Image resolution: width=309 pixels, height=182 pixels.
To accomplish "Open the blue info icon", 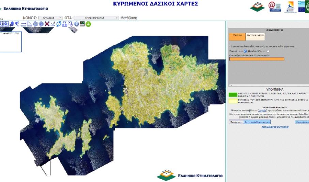I will (76, 24).
